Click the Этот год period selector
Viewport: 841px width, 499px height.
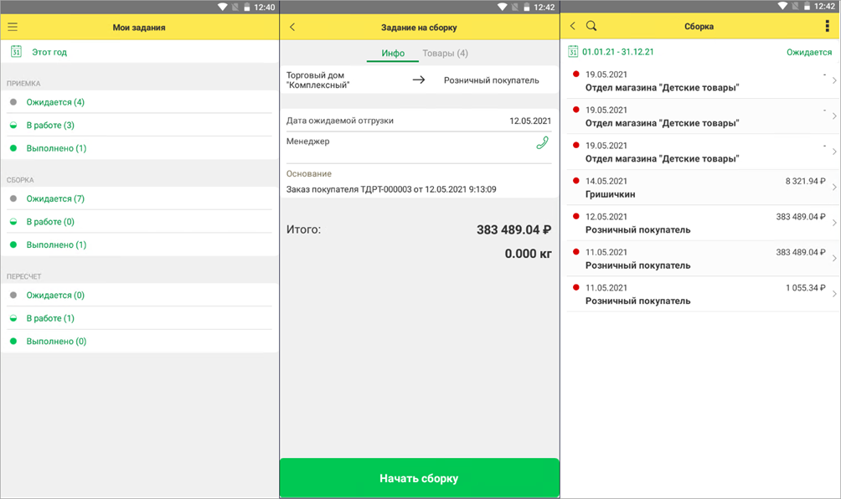pos(49,52)
